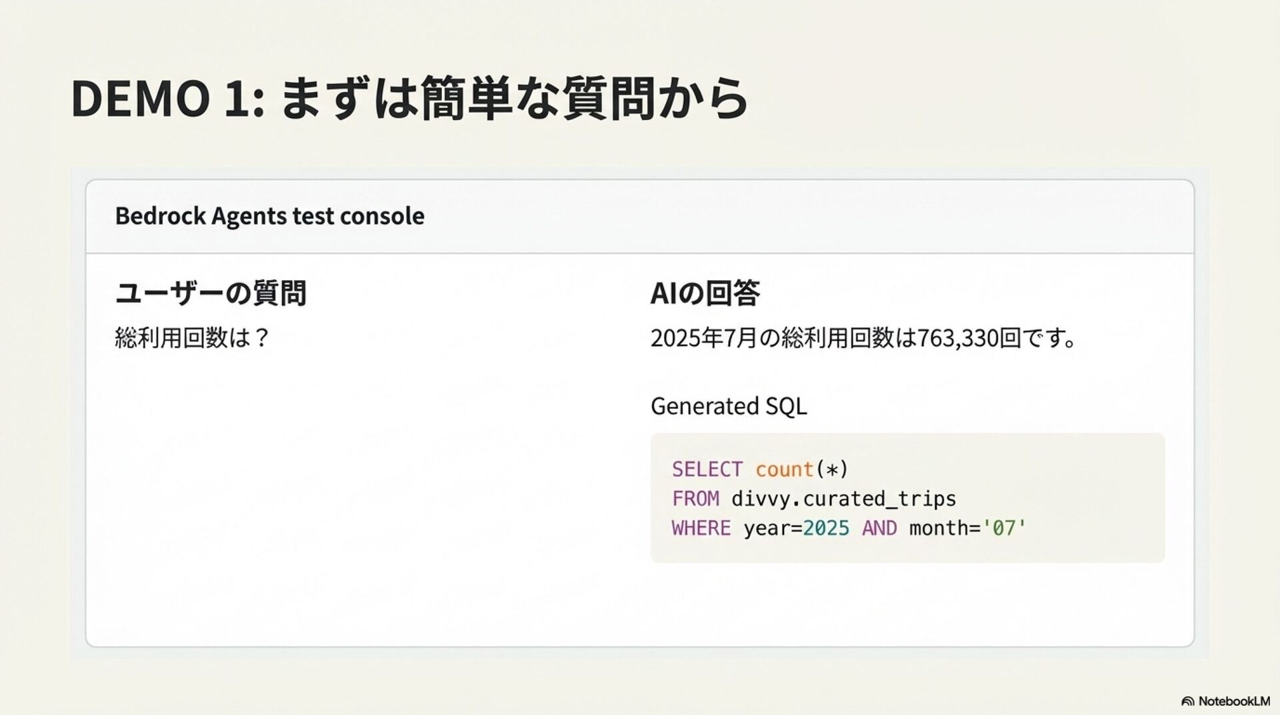Screen dimensions: 1280x715
Task: Click the NotebookLM logo icon
Action: tap(1187, 701)
